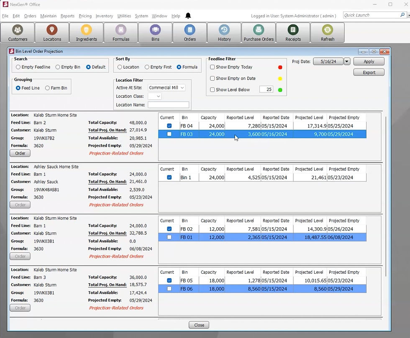Click Total Proj. On Hand label for Barn 3
410x338 pixels.
[x=107, y=285]
